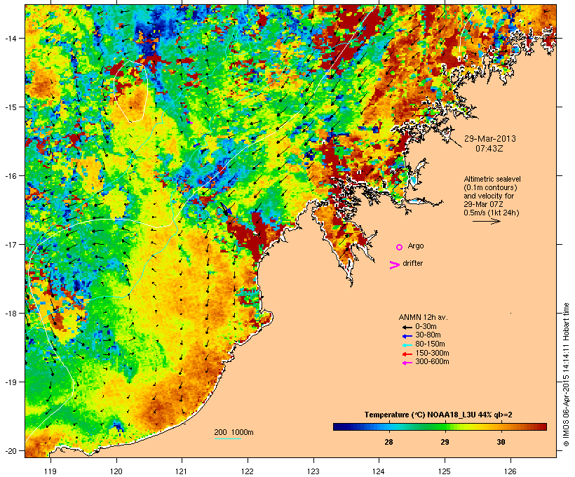
Task: Click the vertical IMOS copyright timestamp text
Action: point(566,375)
